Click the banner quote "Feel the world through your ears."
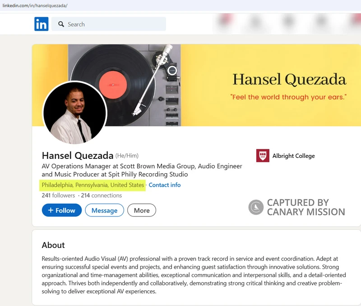This screenshot has height=306, width=361. pyautogui.click(x=288, y=97)
